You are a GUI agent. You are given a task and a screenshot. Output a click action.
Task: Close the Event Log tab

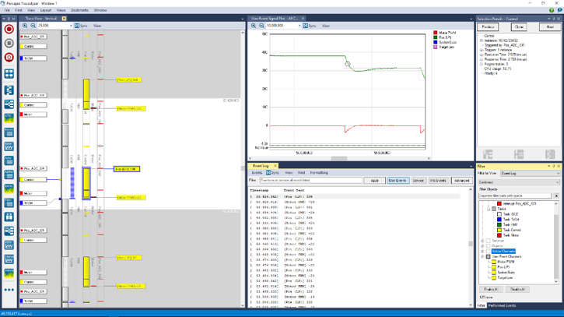[275, 166]
